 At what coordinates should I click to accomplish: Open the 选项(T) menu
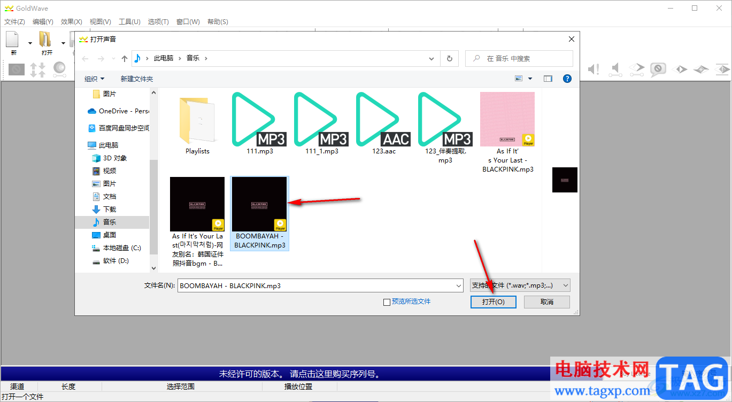[x=158, y=22]
